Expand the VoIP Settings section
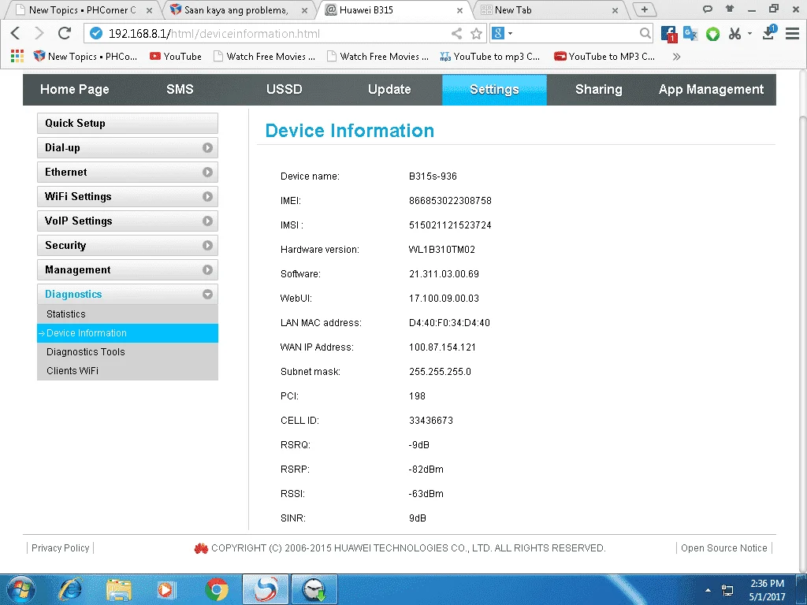This screenshot has height=605, width=807. pyautogui.click(x=128, y=221)
